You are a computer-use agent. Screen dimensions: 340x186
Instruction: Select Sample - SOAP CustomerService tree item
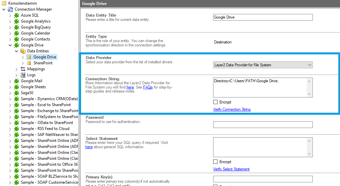(49, 182)
